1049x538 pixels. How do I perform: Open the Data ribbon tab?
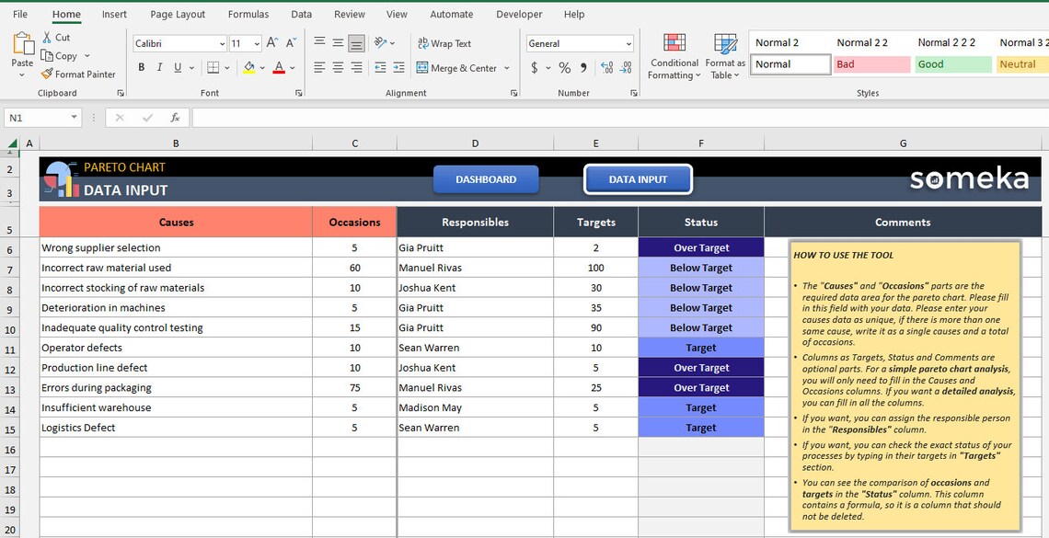(x=301, y=14)
